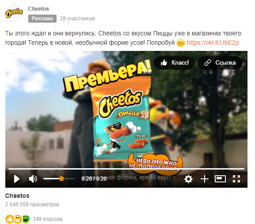The height and width of the screenshot is (224, 255).
Task: Click the Реклама label badge
Action: coord(42,19)
